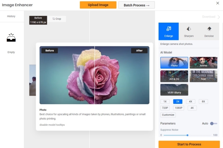Open Batch Process
The image size is (223, 148).
[137, 5]
